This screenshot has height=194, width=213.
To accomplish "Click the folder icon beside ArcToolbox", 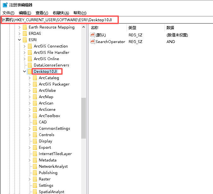I will [35, 116].
